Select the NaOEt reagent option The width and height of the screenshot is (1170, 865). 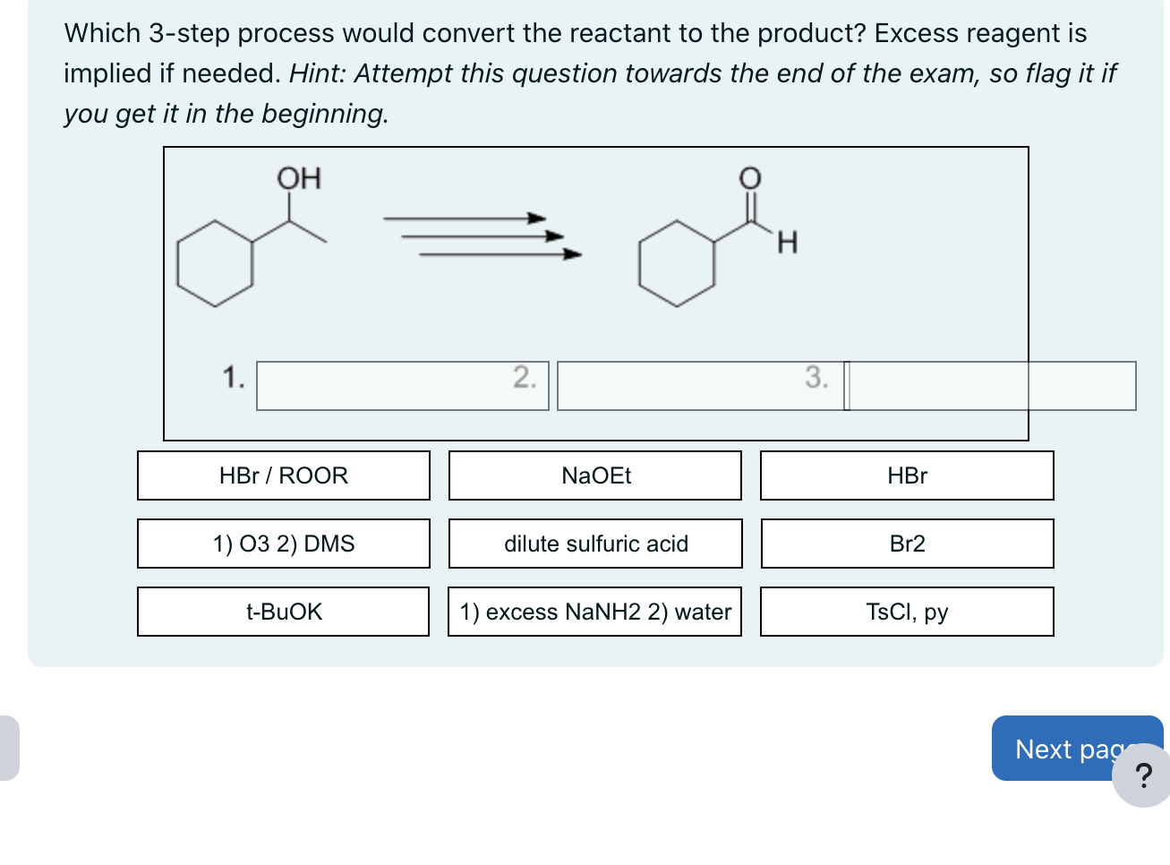[595, 475]
